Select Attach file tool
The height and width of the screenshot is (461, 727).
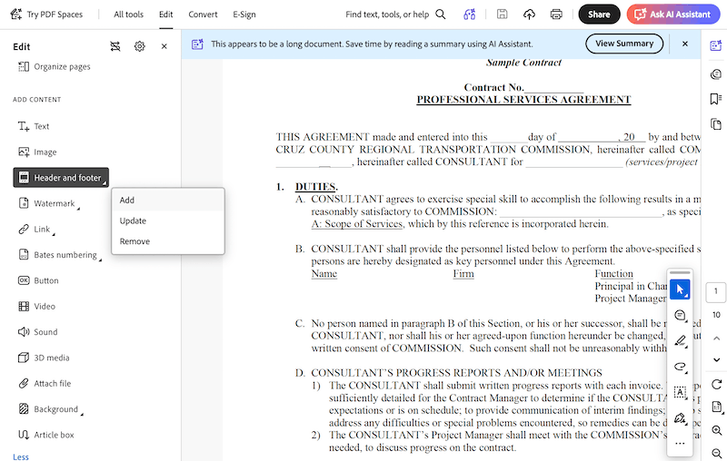pyautogui.click(x=44, y=383)
